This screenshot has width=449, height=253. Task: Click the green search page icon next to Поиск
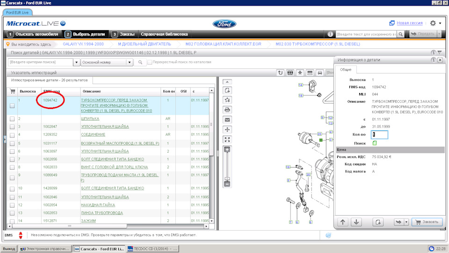375,143
